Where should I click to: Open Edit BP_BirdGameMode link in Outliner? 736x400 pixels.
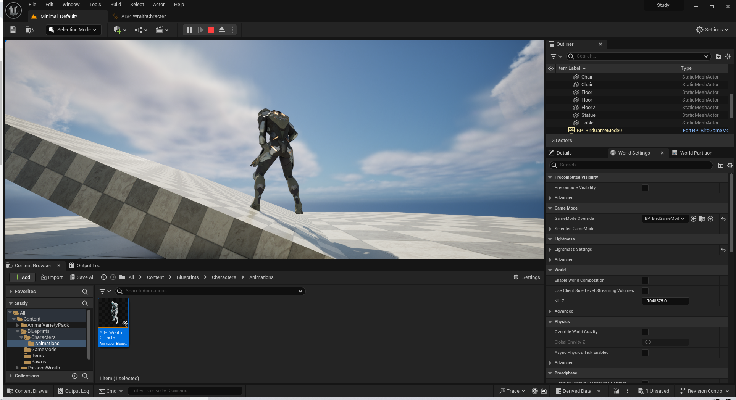(x=705, y=131)
